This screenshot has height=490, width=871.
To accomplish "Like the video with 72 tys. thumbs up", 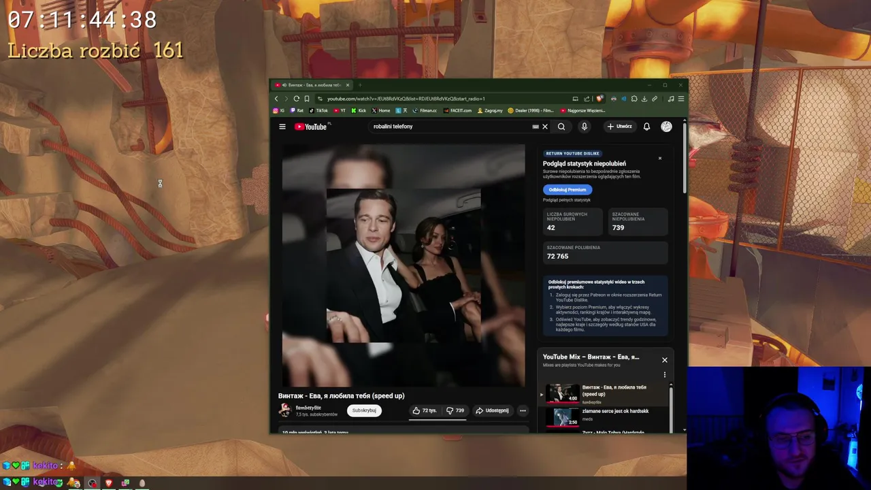I will tap(425, 410).
